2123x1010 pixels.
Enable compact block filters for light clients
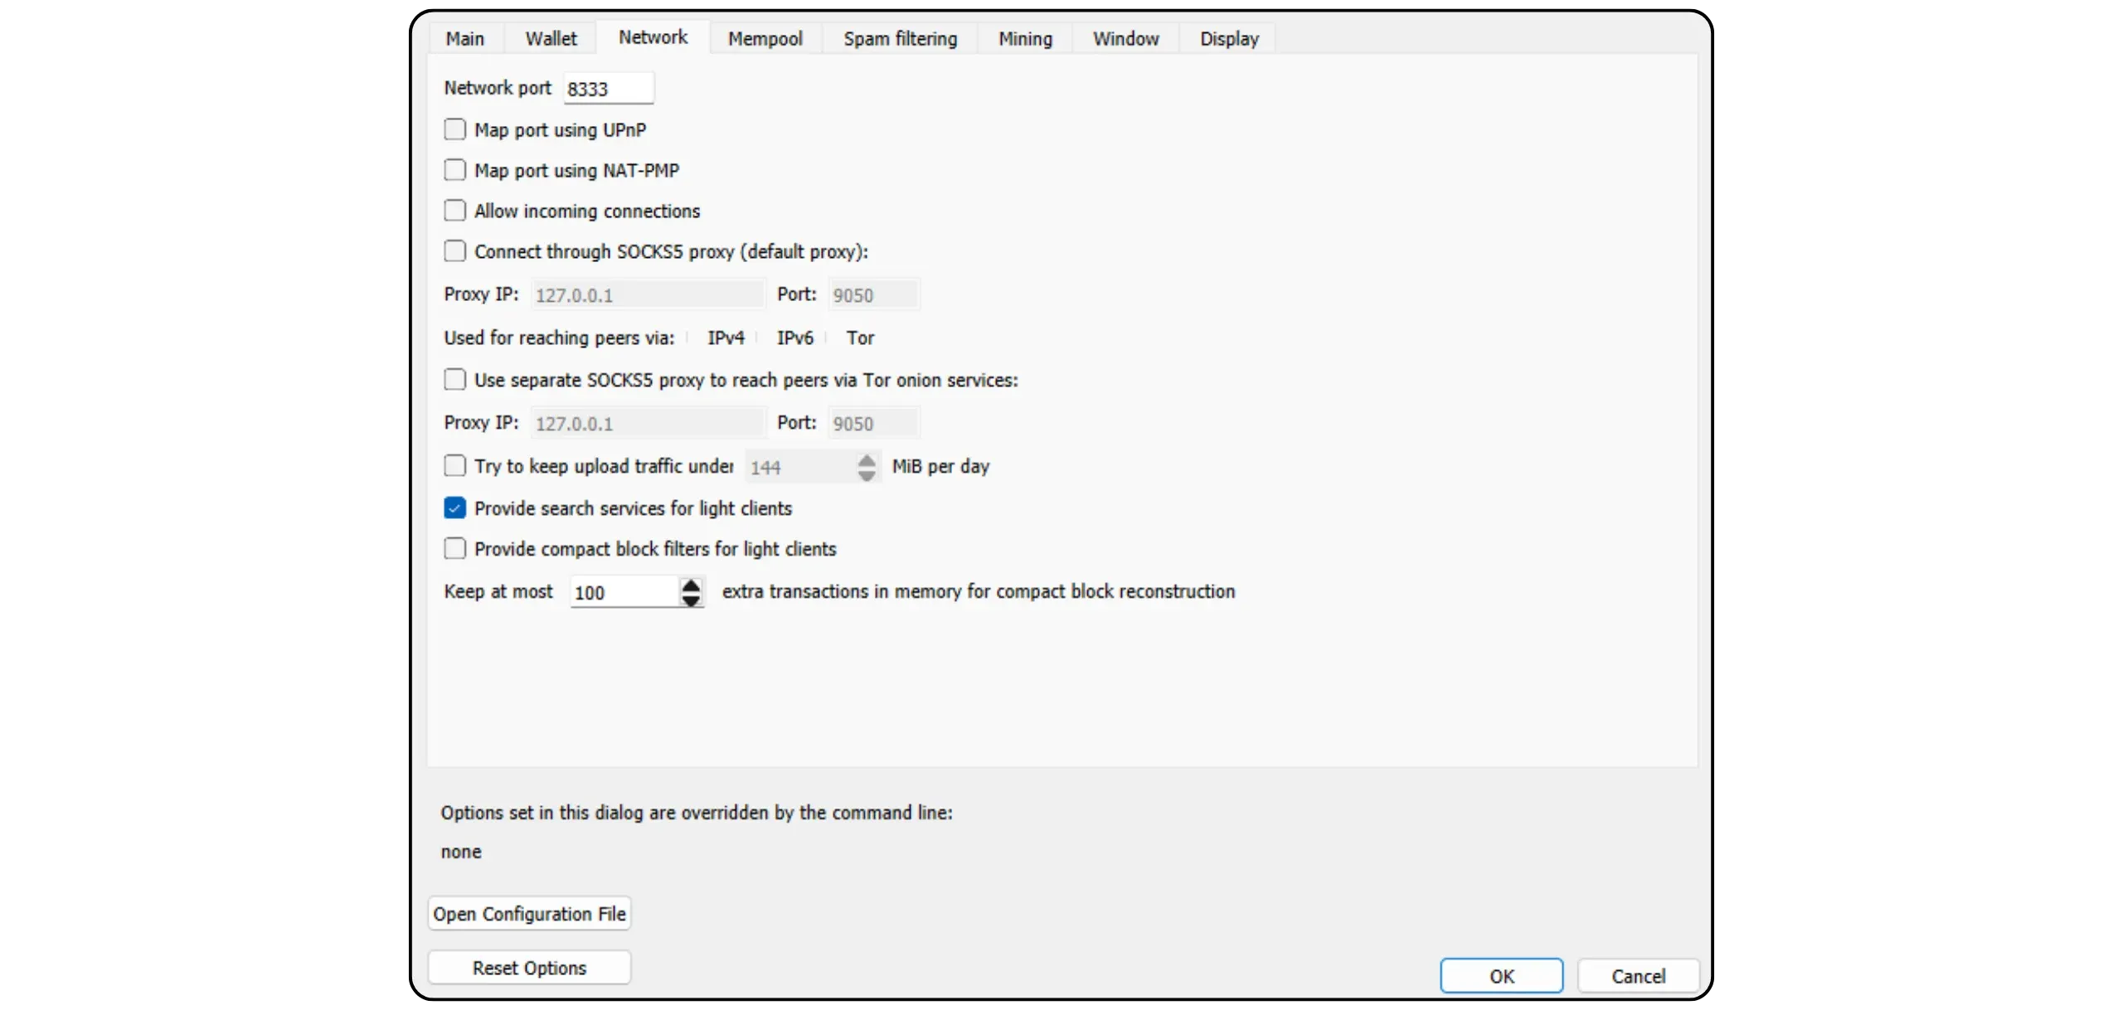click(454, 548)
